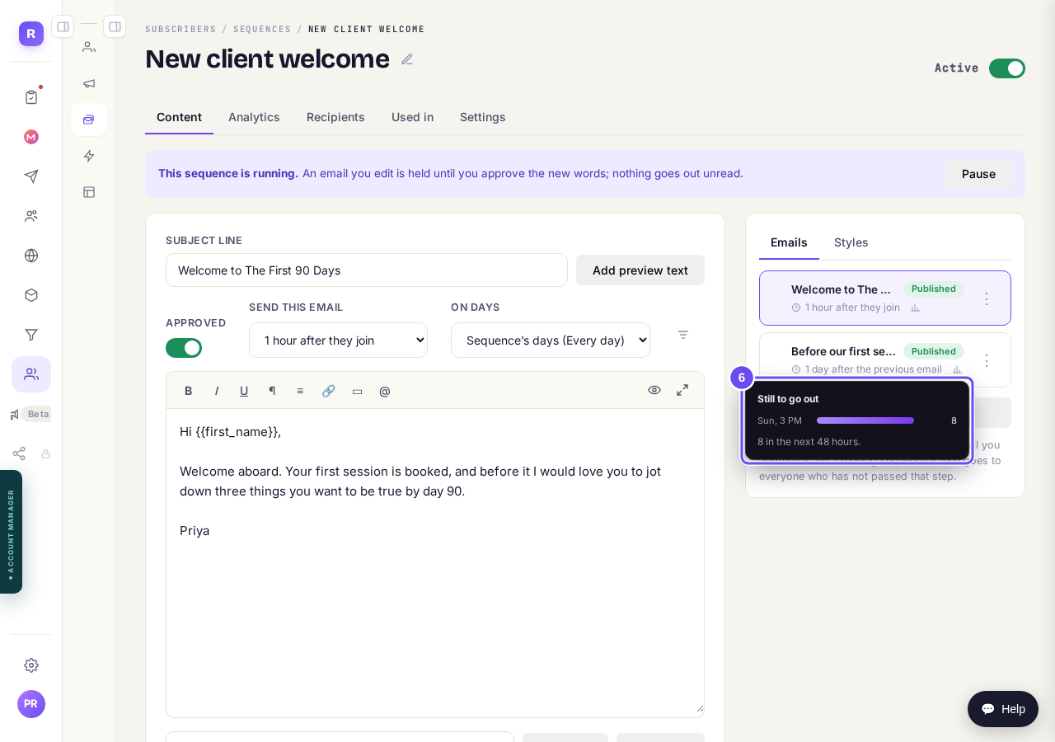Open the Account Manager side tab

11,532
